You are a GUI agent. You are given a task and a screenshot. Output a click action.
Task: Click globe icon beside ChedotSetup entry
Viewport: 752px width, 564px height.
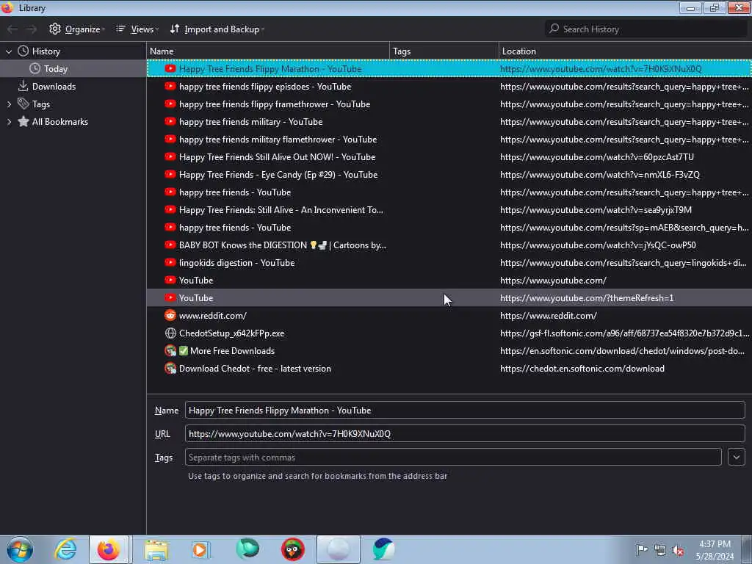(170, 333)
